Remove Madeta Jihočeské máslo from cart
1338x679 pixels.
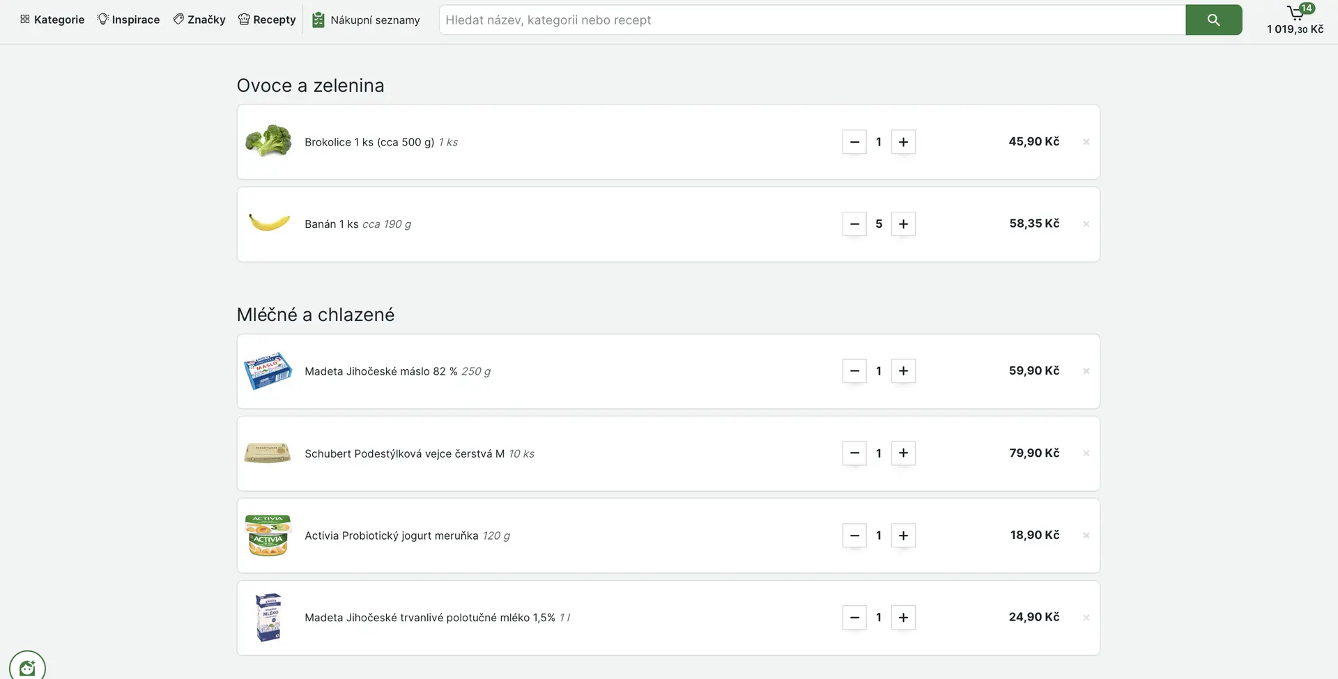pyautogui.click(x=1086, y=371)
